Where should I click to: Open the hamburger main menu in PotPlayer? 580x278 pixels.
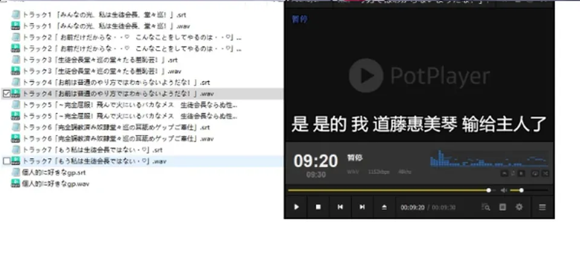point(543,207)
